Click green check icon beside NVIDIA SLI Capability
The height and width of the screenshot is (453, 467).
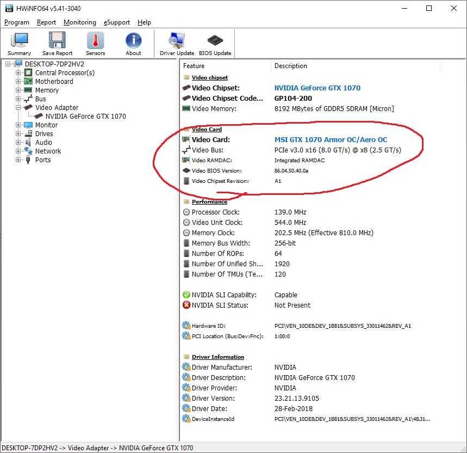pyautogui.click(x=186, y=295)
